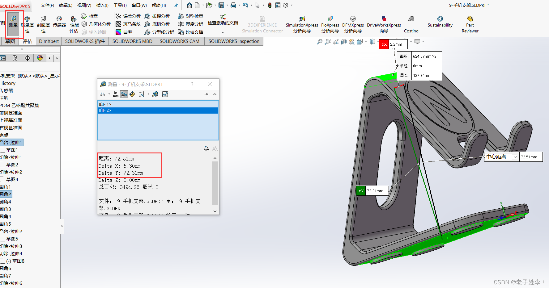Toggle 曲率 curvature display
The height and width of the screenshot is (288, 549).
tap(124, 32)
